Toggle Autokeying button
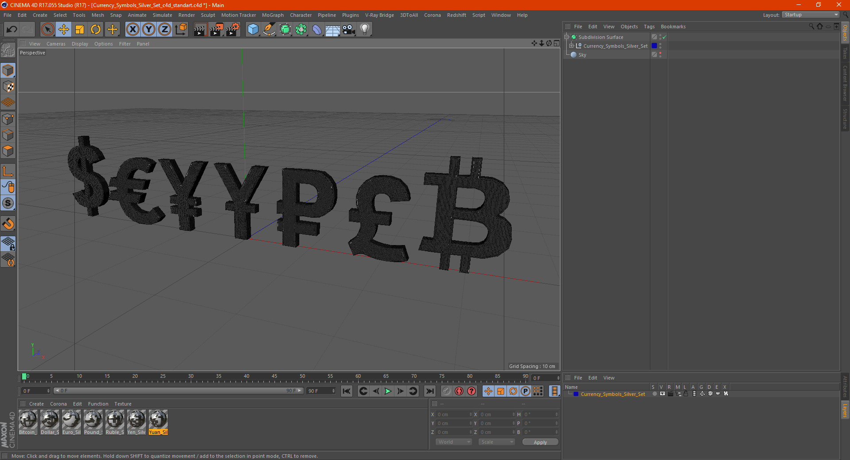The image size is (850, 460). click(459, 391)
